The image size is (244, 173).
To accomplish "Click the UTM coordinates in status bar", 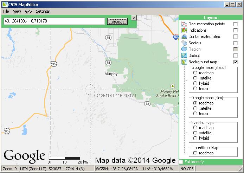I will coord(57,169).
